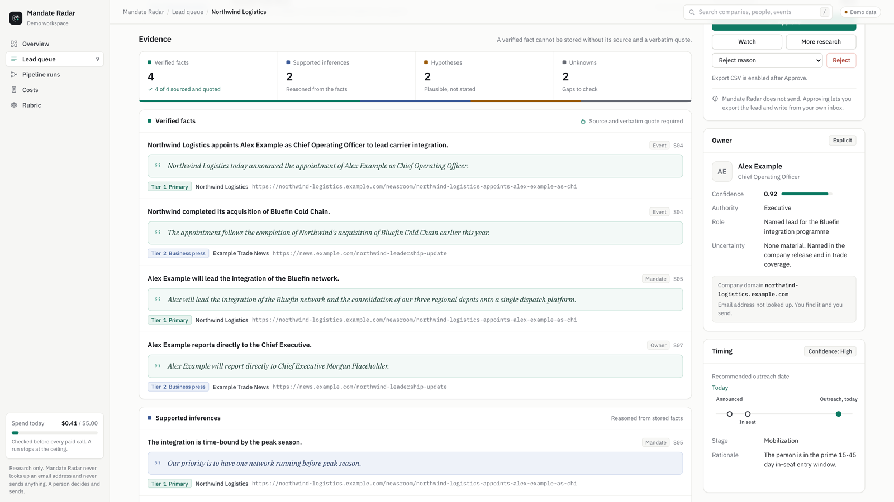Click the Confidence: High badge
894x502 pixels.
coord(830,351)
